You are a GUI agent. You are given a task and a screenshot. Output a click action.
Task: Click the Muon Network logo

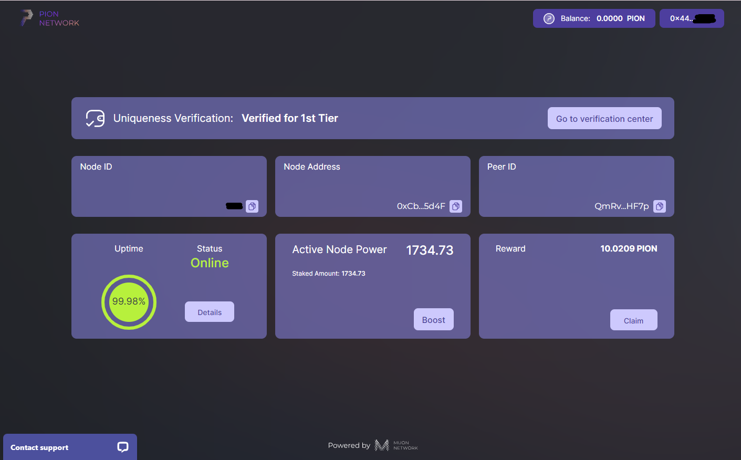pos(396,445)
